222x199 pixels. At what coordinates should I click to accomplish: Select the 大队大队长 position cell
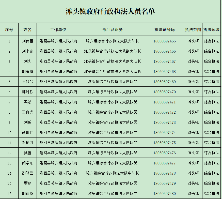pos(113,41)
